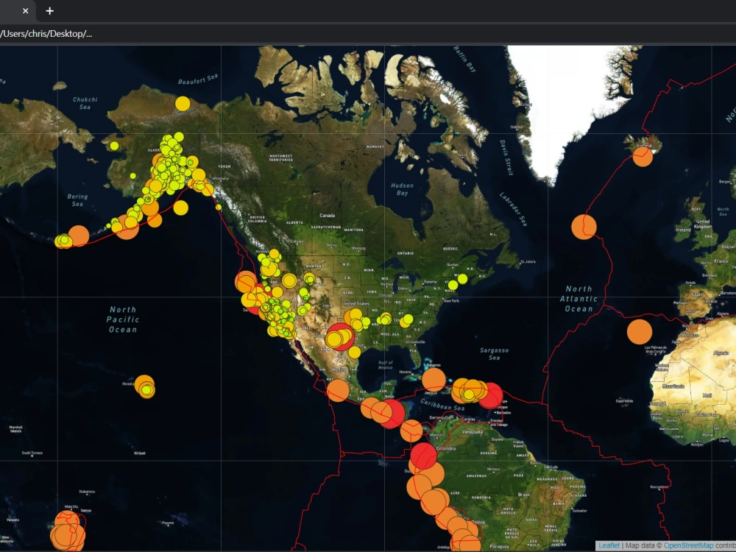Click the 'Venezuela' country label
Viewport: 736px width, 552px height.
coord(473,432)
